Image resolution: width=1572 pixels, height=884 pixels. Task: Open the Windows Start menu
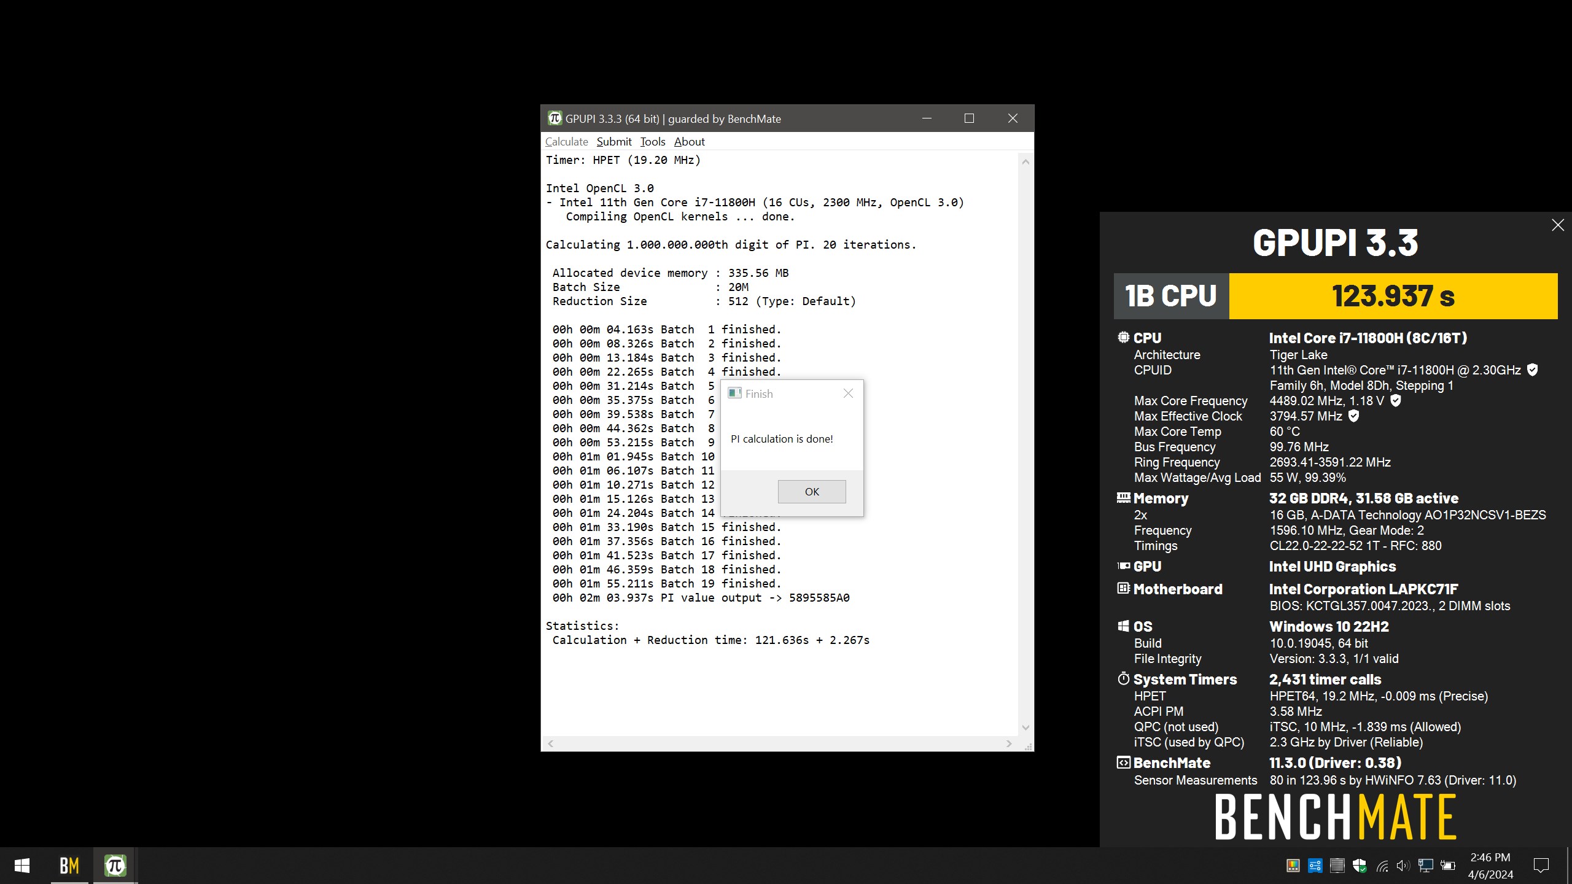[22, 866]
